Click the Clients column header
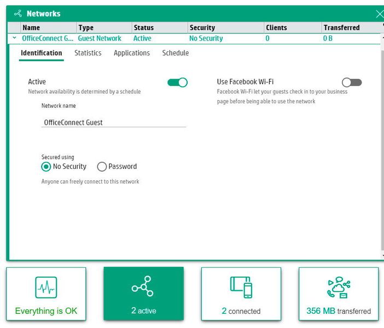384x328 pixels. coord(293,28)
